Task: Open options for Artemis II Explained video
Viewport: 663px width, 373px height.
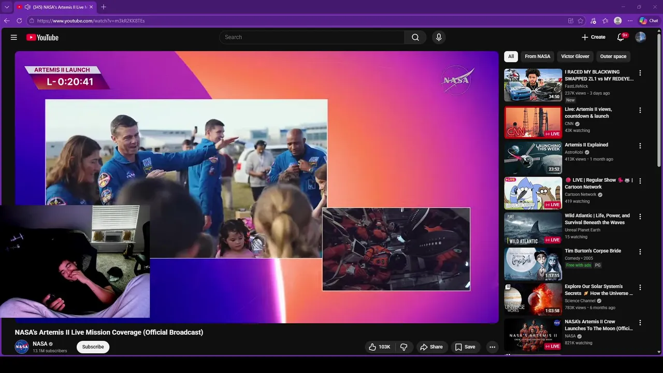Action: [x=640, y=146]
